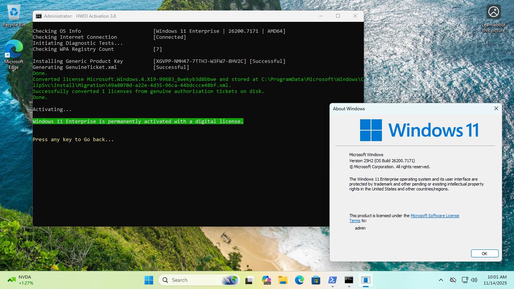
Task: Open the volume speaker tray control
Action: coord(474,280)
